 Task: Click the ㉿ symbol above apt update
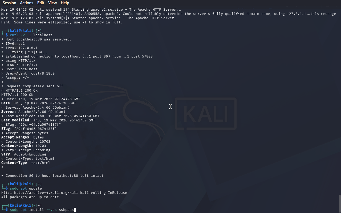pyautogui.click(x=21, y=184)
